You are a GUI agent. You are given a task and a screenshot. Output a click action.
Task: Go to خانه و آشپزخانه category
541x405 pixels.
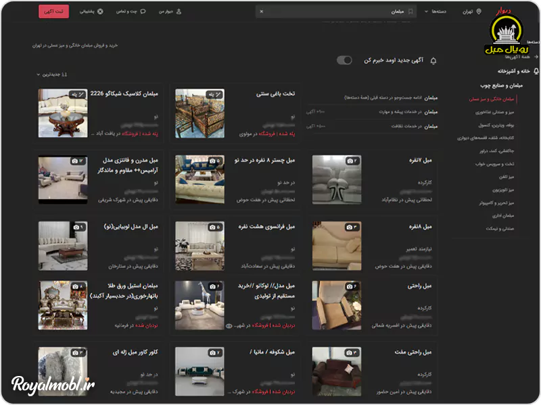point(513,72)
